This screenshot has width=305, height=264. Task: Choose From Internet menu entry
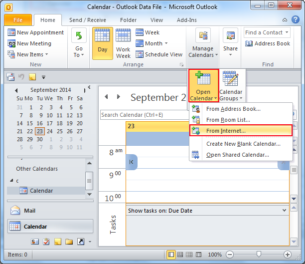coord(241,131)
